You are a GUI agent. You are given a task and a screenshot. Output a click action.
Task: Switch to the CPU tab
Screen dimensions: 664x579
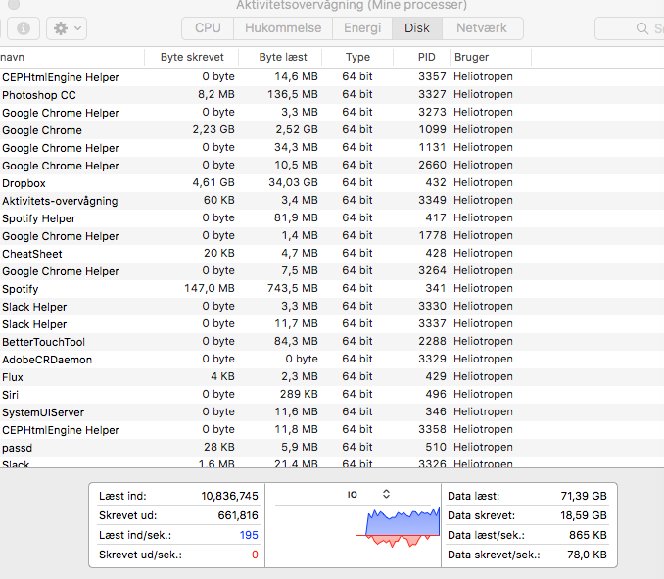click(208, 28)
